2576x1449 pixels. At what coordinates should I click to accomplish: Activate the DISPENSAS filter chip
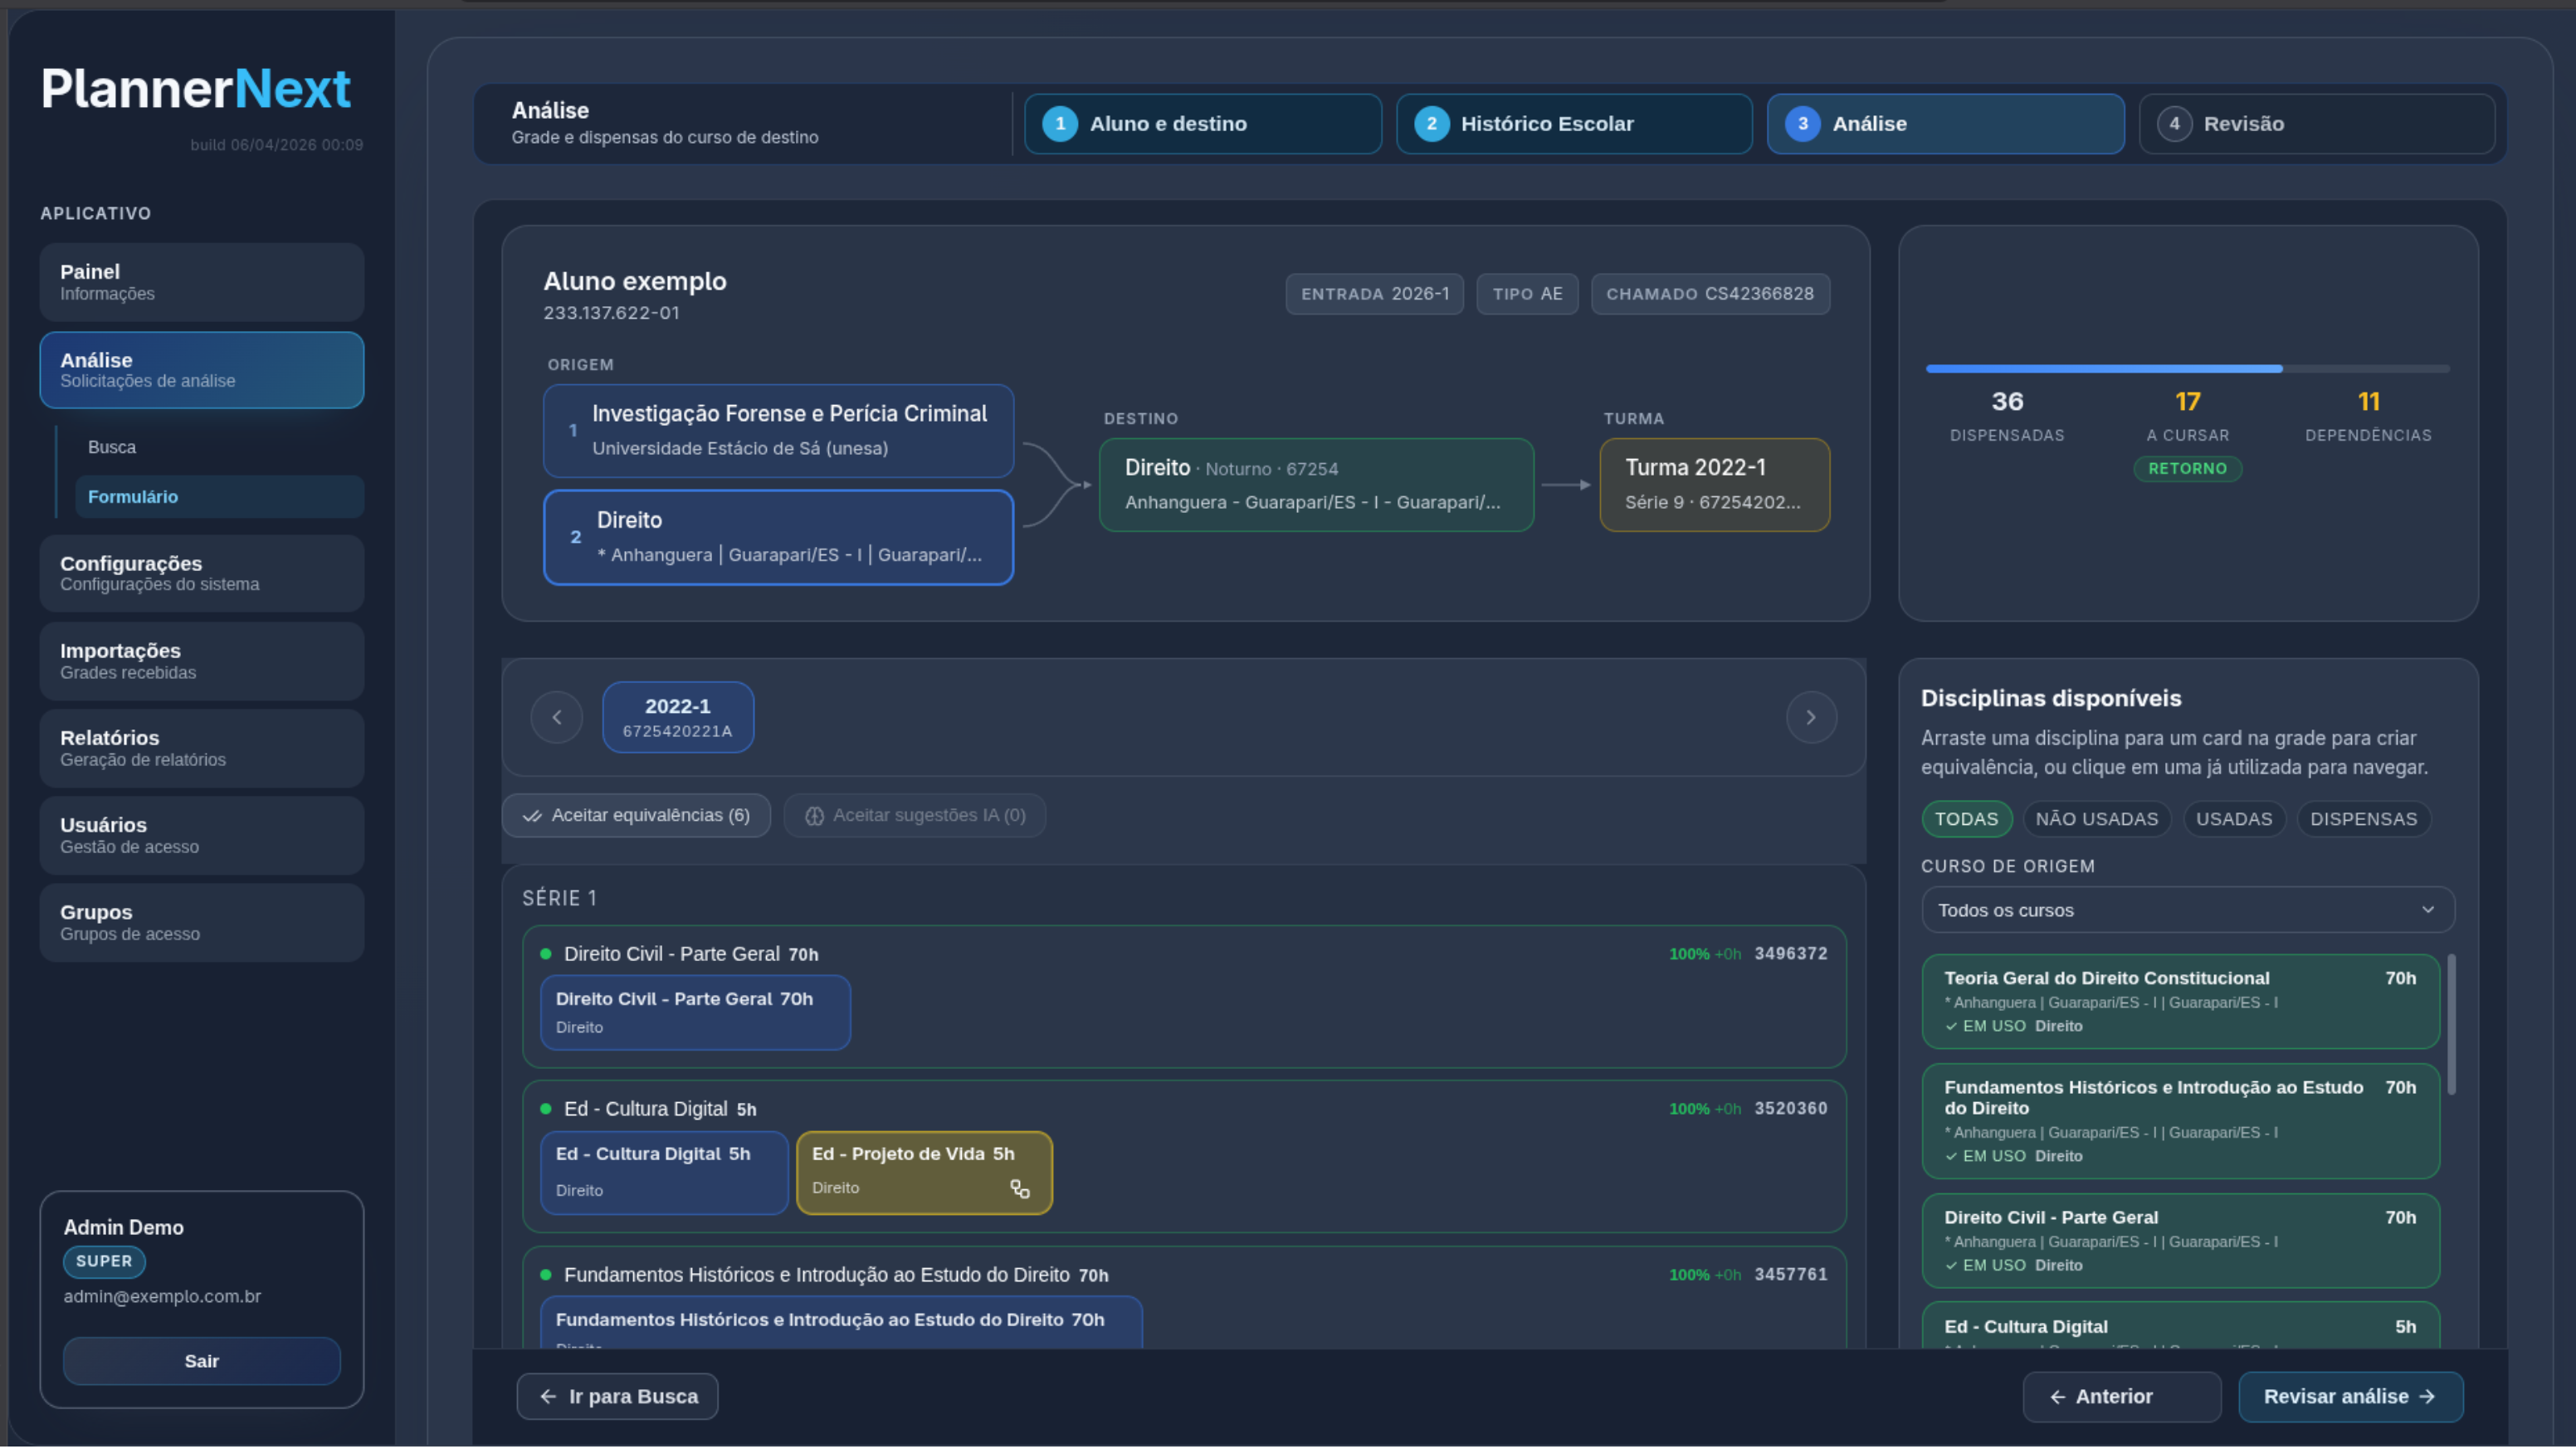pos(2364,818)
